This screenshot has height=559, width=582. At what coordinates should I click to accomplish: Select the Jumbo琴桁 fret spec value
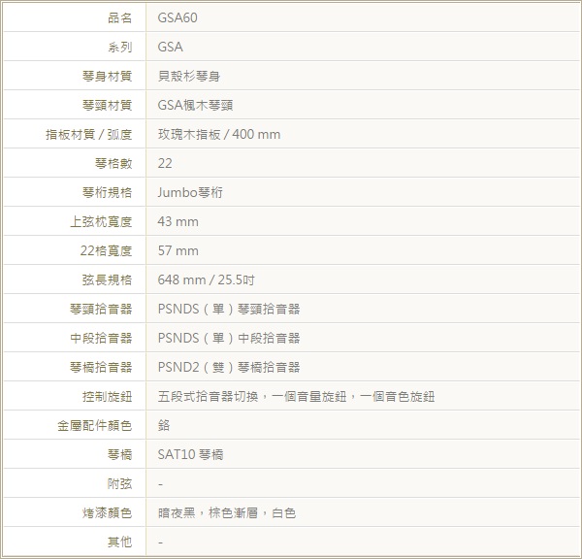pos(190,192)
